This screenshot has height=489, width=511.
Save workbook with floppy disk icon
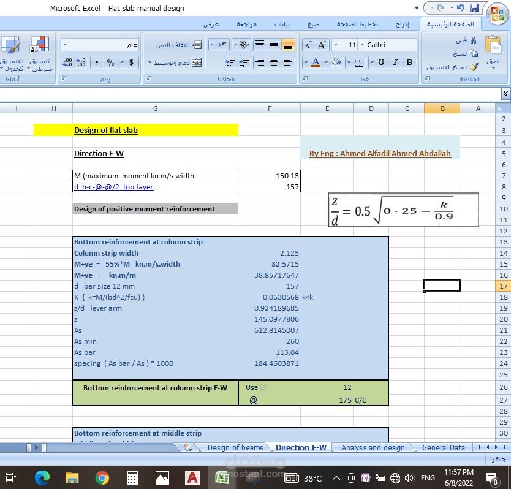tap(474, 8)
